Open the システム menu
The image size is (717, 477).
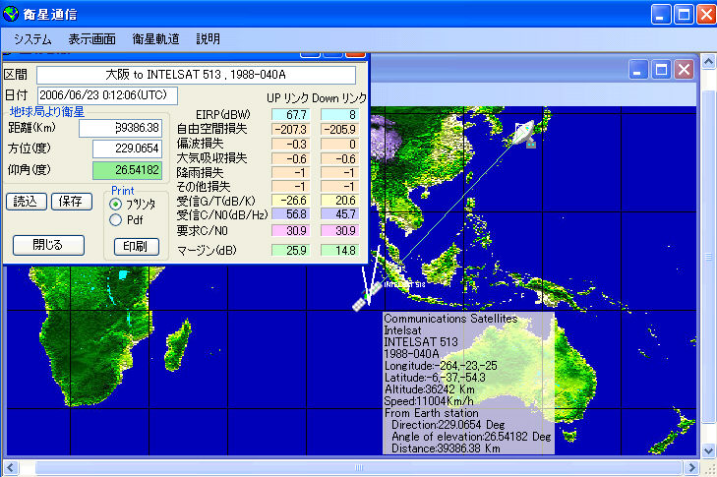pyautogui.click(x=33, y=39)
